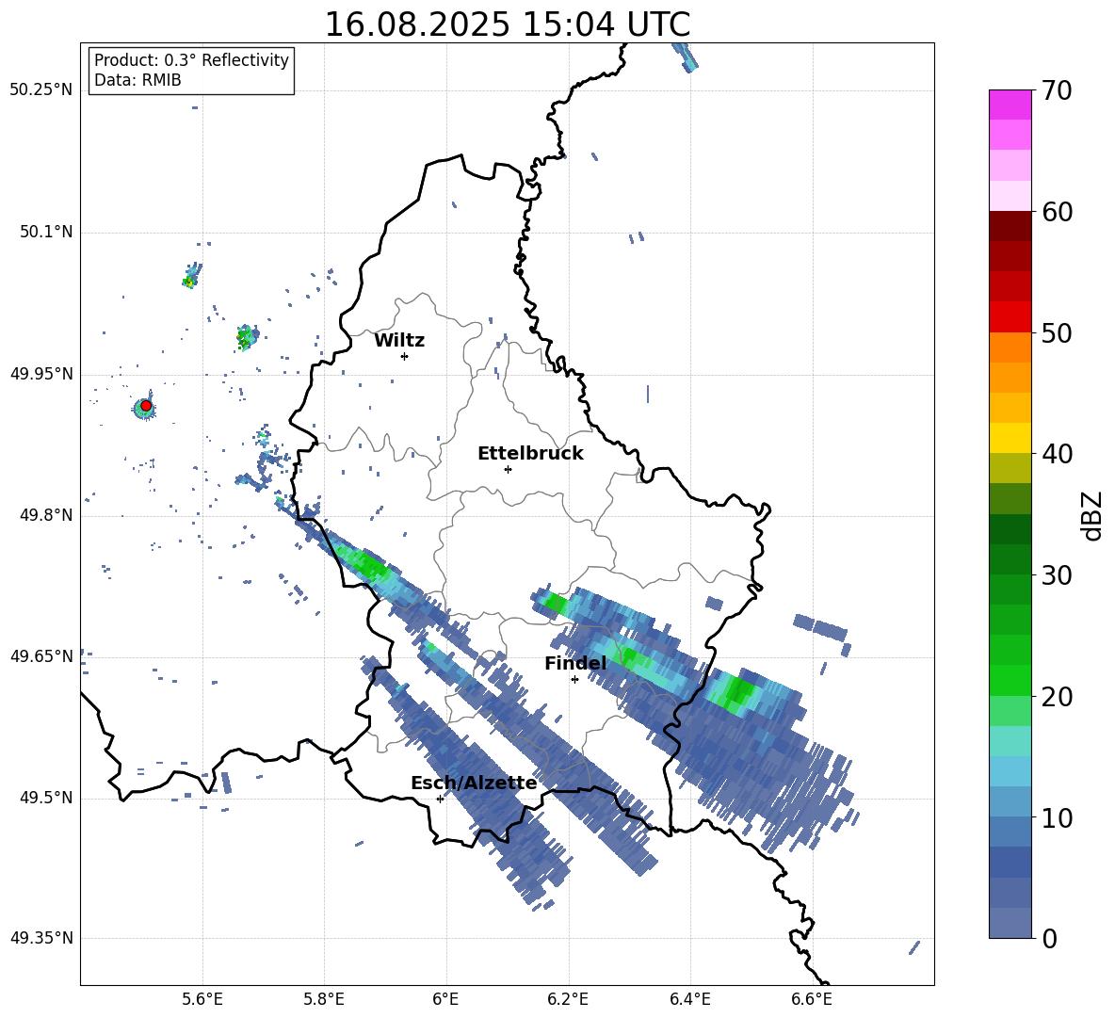Click the red radar site marker
This screenshot has width=1115, height=1018.
pyautogui.click(x=146, y=406)
